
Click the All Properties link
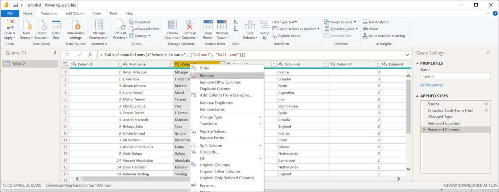coord(431,85)
